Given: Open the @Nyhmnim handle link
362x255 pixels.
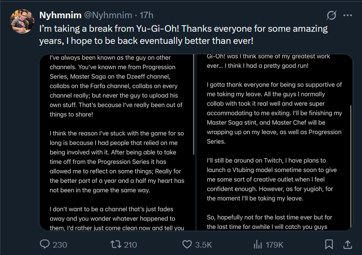Looking at the screenshot, I should point(108,15).
